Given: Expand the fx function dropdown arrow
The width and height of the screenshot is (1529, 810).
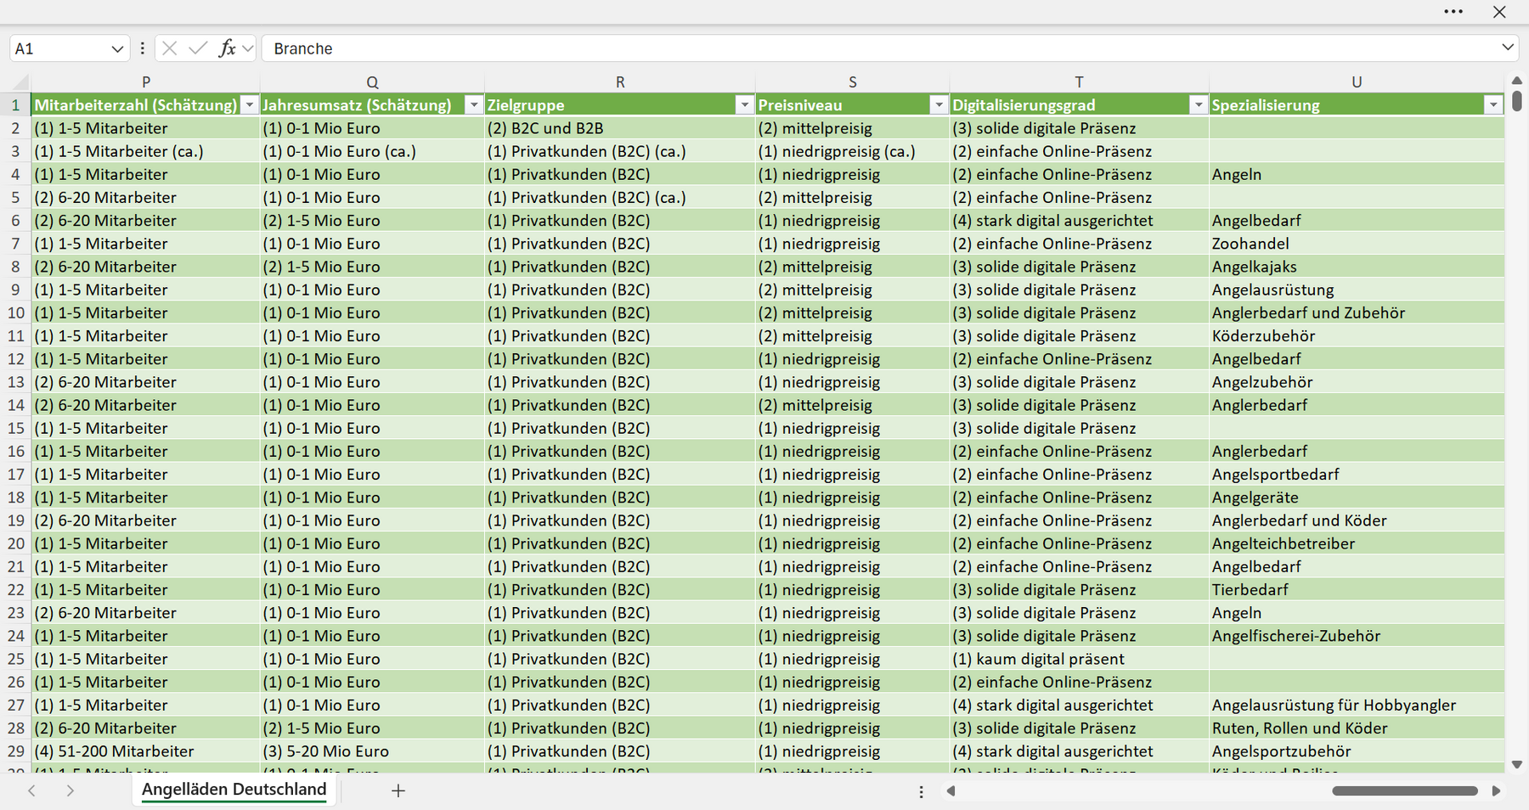Looking at the screenshot, I should (x=248, y=48).
